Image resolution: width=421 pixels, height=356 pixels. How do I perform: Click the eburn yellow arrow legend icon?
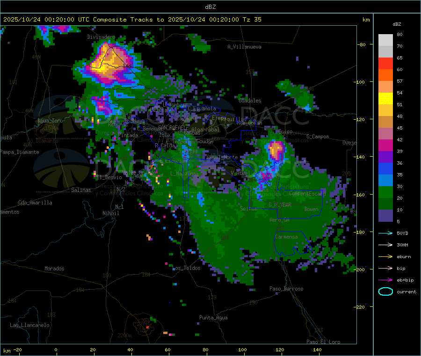pyautogui.click(x=385, y=257)
